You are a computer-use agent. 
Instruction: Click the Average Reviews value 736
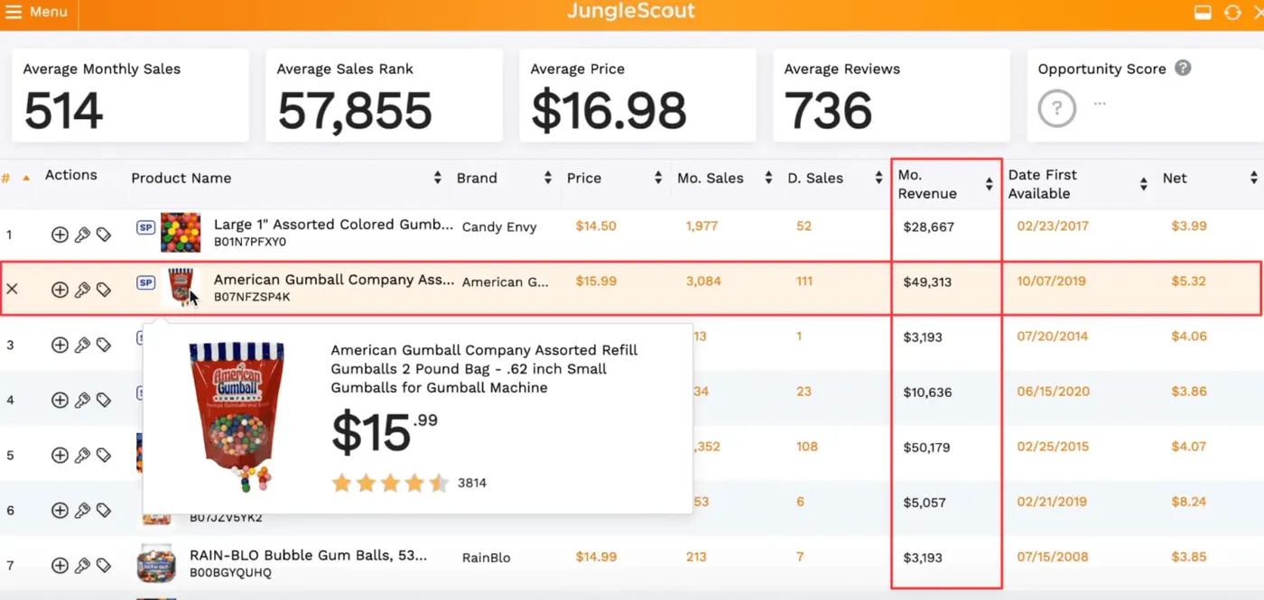click(828, 111)
